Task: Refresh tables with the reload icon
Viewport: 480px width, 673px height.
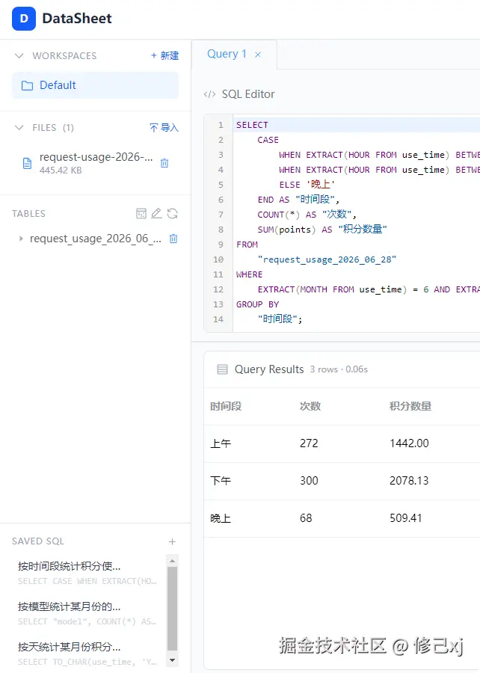Action: point(173,213)
